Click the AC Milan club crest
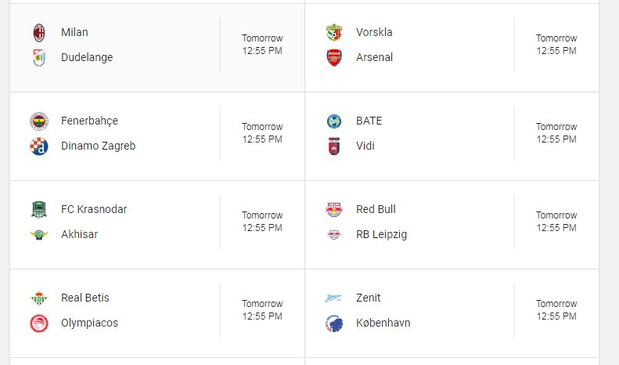 tap(39, 32)
